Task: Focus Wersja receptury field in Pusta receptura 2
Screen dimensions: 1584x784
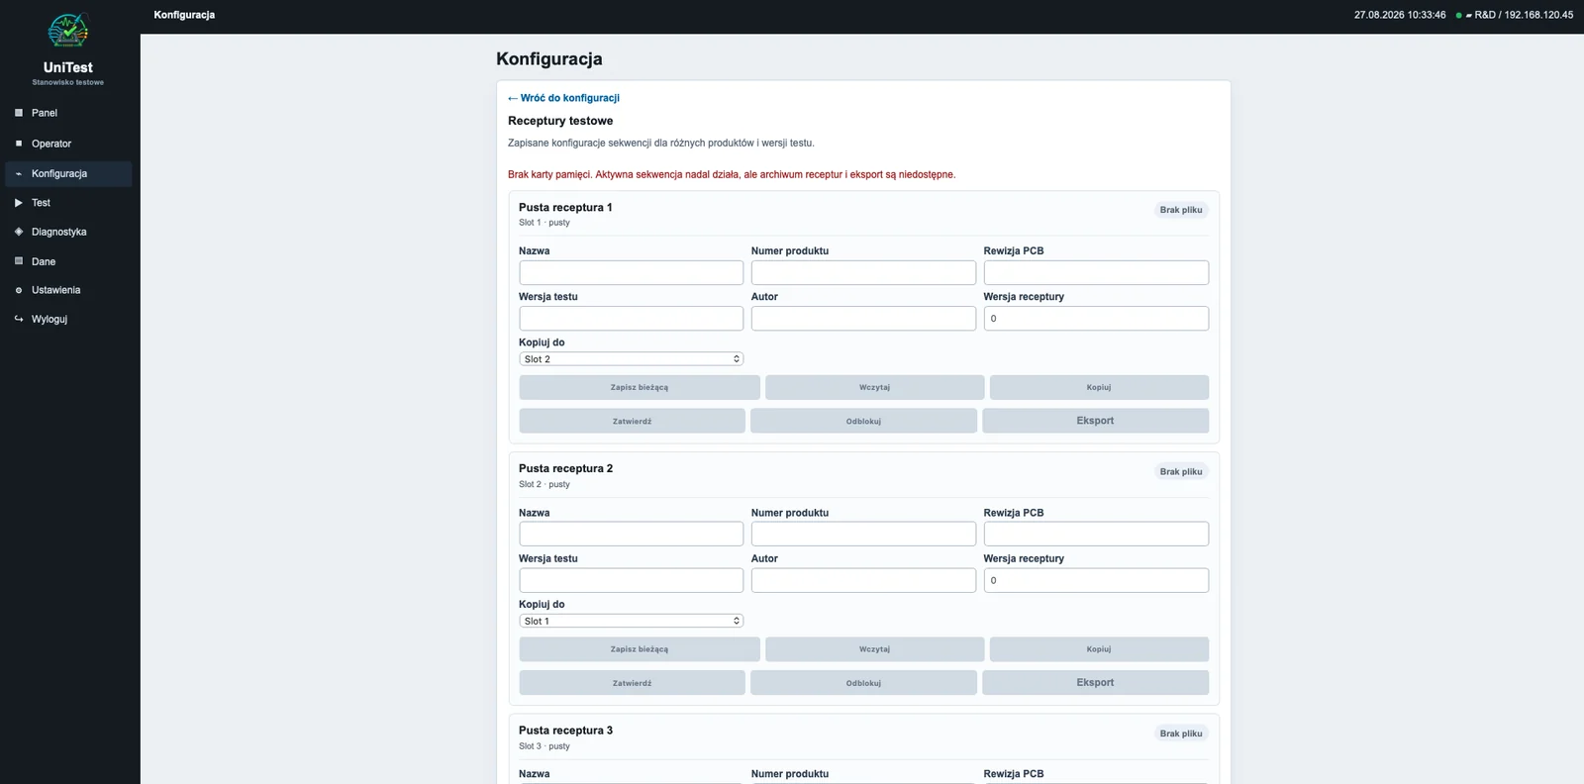Action: pyautogui.click(x=1096, y=580)
